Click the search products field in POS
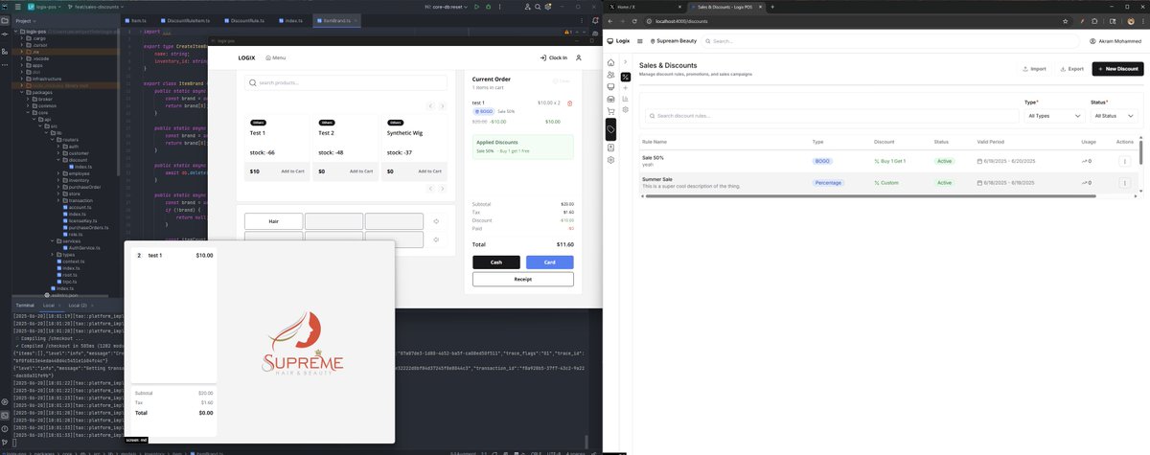Viewport: 1150px width, 455px height. [346, 83]
